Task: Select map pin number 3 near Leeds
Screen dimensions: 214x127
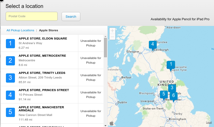Action: [x=172, y=88]
